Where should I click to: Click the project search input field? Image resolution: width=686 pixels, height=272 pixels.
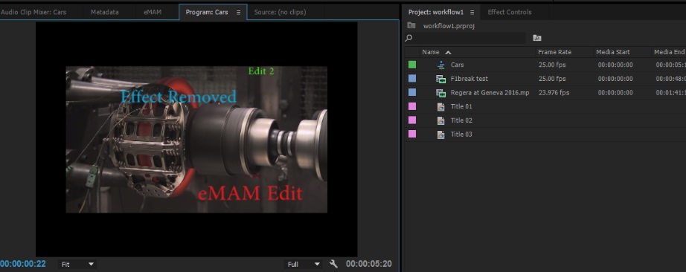pos(469,38)
